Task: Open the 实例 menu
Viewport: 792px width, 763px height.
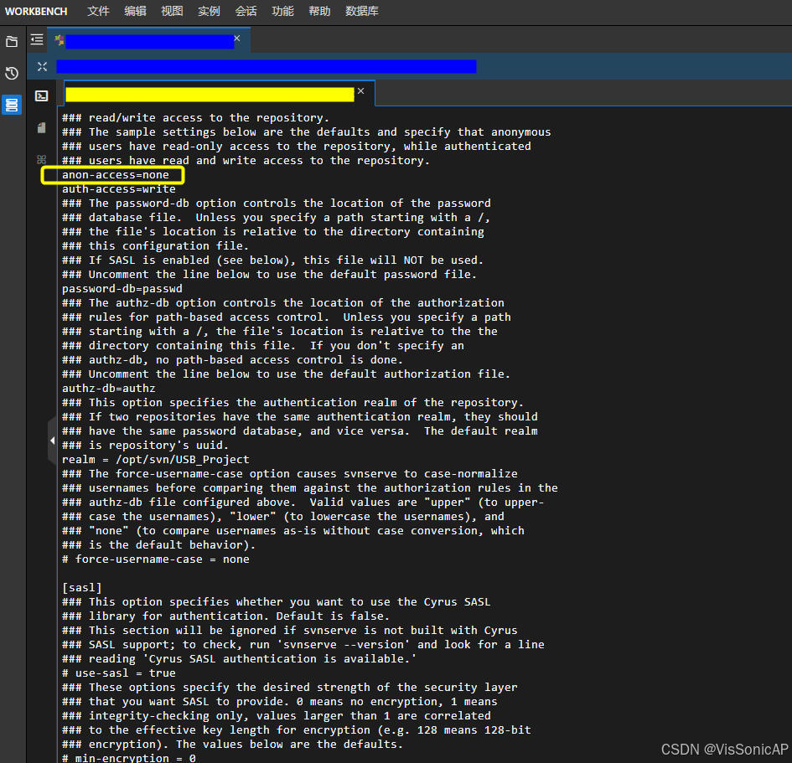Action: pyautogui.click(x=209, y=11)
